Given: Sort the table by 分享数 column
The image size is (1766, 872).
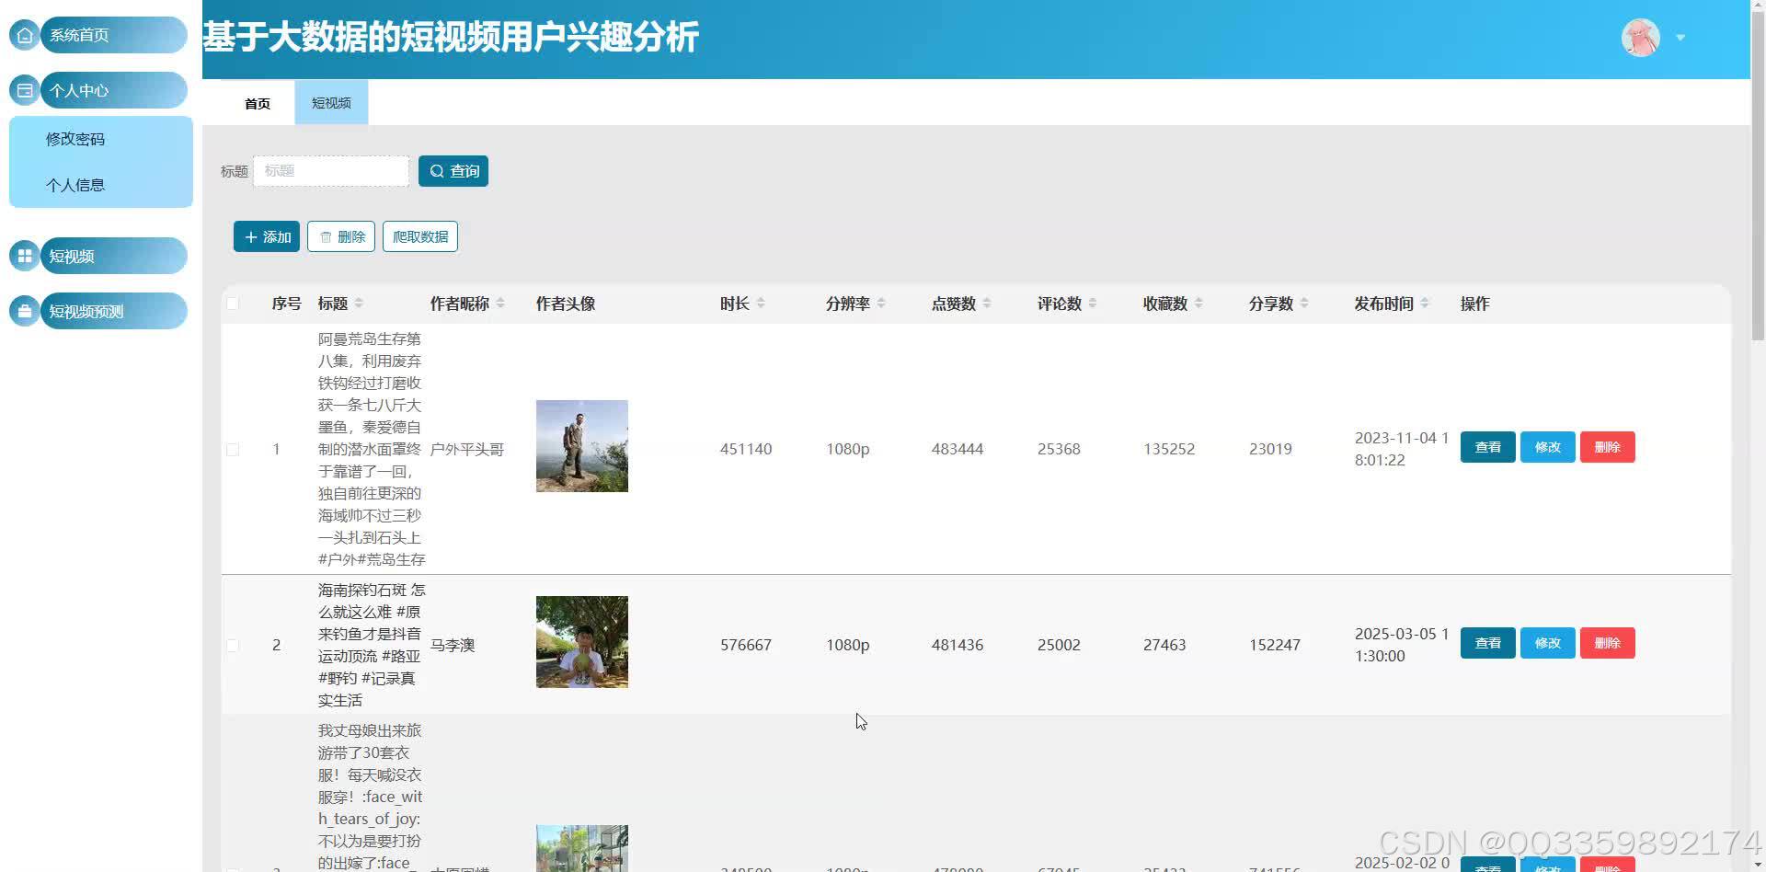Looking at the screenshot, I should pyautogui.click(x=1304, y=304).
